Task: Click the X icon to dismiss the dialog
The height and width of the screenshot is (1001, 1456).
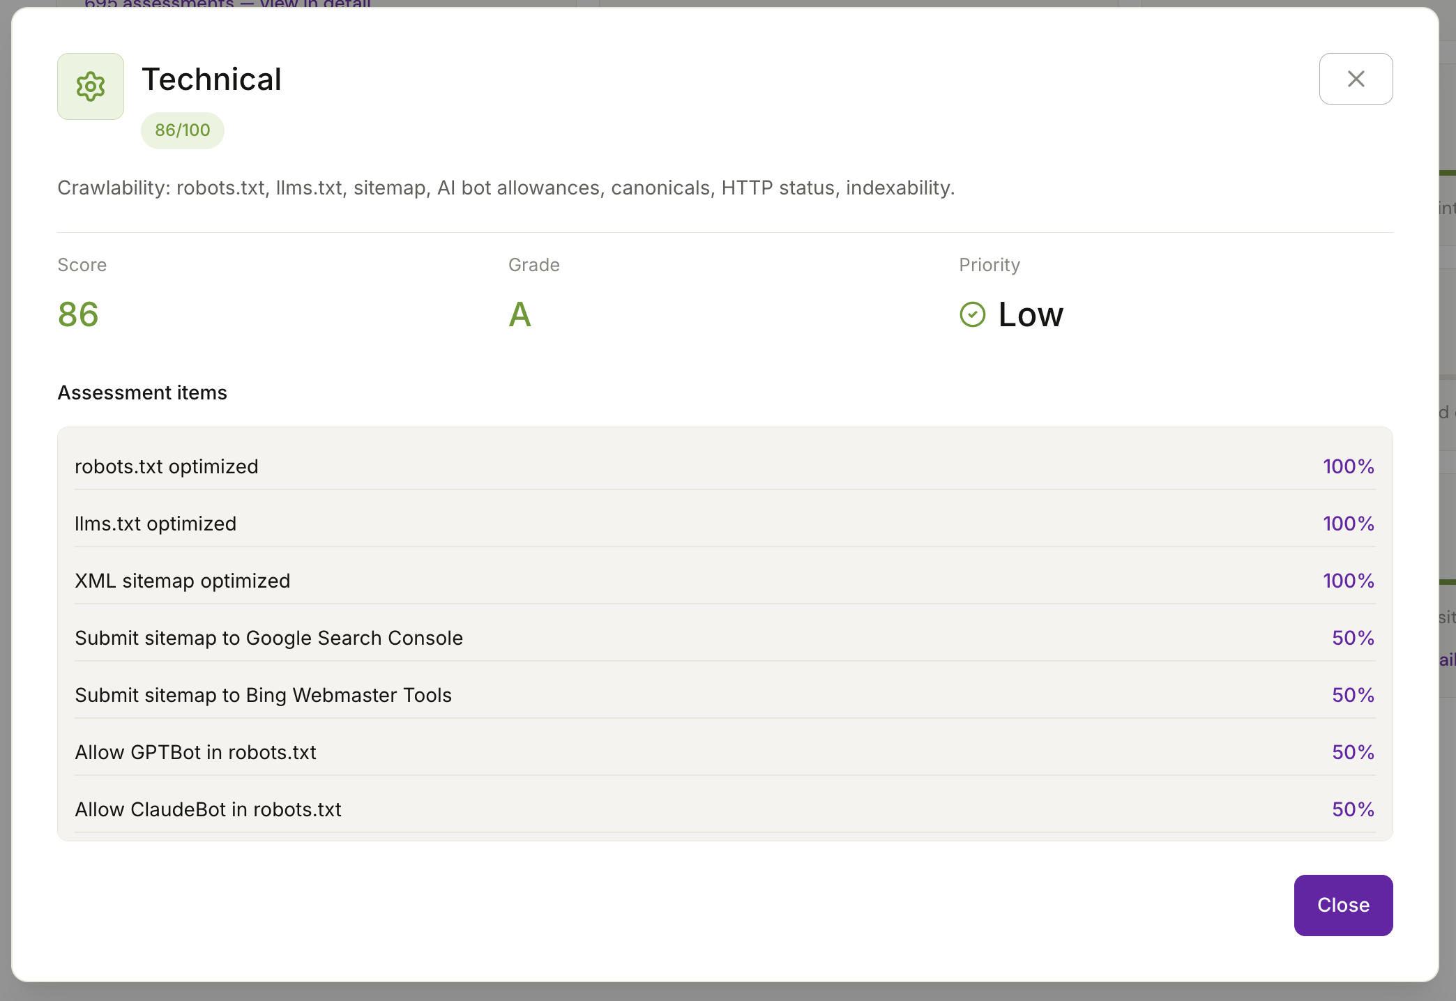Action: coord(1355,78)
